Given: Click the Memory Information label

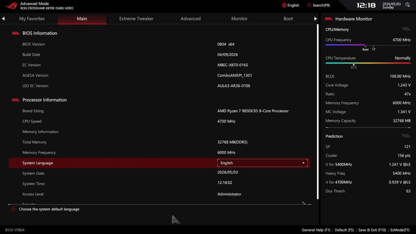Looking at the screenshot, I should coord(40,132).
